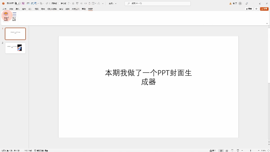
Task: Click the vertical scrollbar up arrow
Action: (x=269, y=27)
